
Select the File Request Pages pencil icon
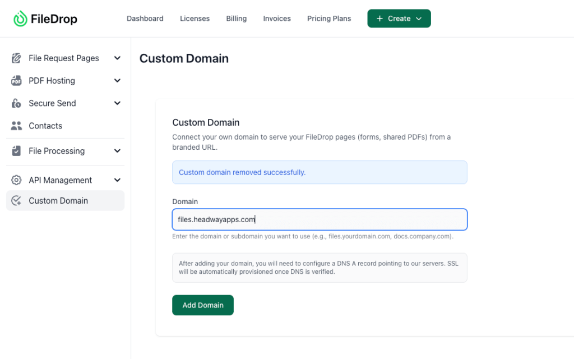pos(15,58)
